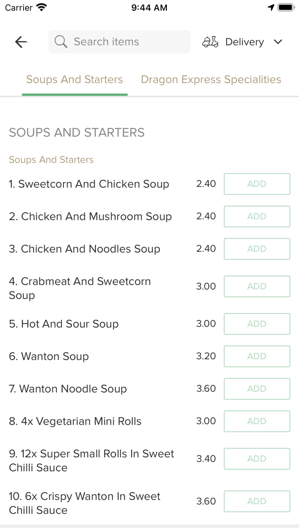Add 6x Crispy Wanton item

pos(257,502)
